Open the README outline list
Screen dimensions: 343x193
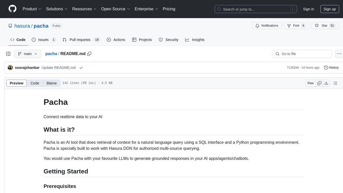click(x=335, y=83)
